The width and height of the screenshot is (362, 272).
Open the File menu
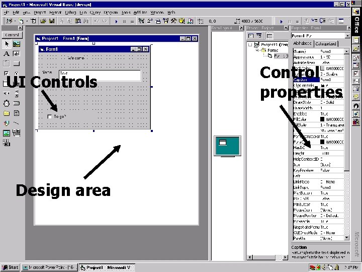[x=6, y=13]
